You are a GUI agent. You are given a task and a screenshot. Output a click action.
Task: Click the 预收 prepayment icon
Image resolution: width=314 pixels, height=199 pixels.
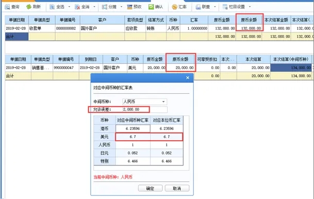(129, 7)
